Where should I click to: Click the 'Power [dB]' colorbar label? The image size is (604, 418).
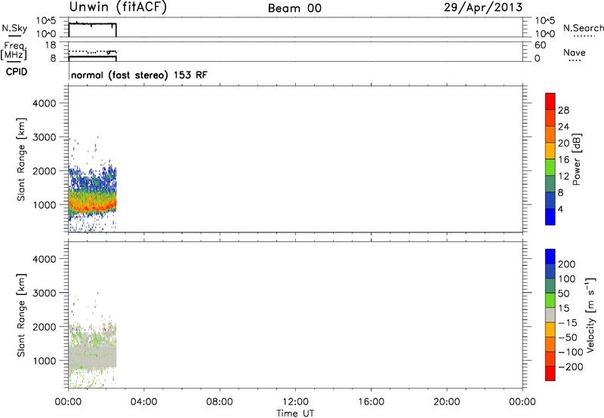(576, 159)
